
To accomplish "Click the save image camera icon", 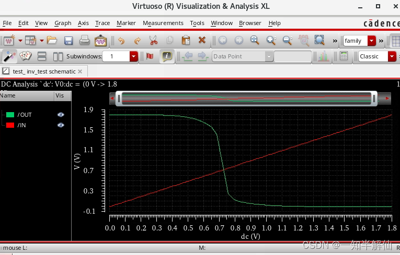I will tap(100, 41).
